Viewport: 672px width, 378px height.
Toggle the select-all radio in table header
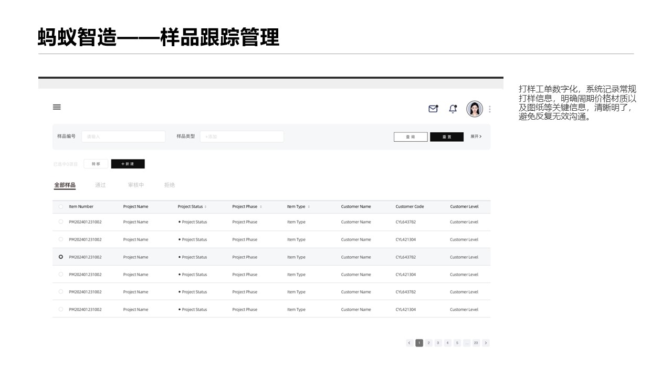pyautogui.click(x=61, y=207)
